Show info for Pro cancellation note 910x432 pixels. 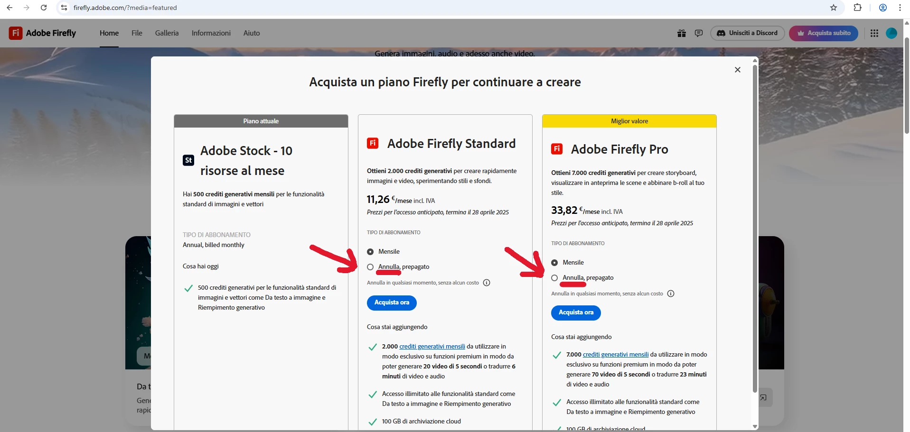(x=671, y=294)
